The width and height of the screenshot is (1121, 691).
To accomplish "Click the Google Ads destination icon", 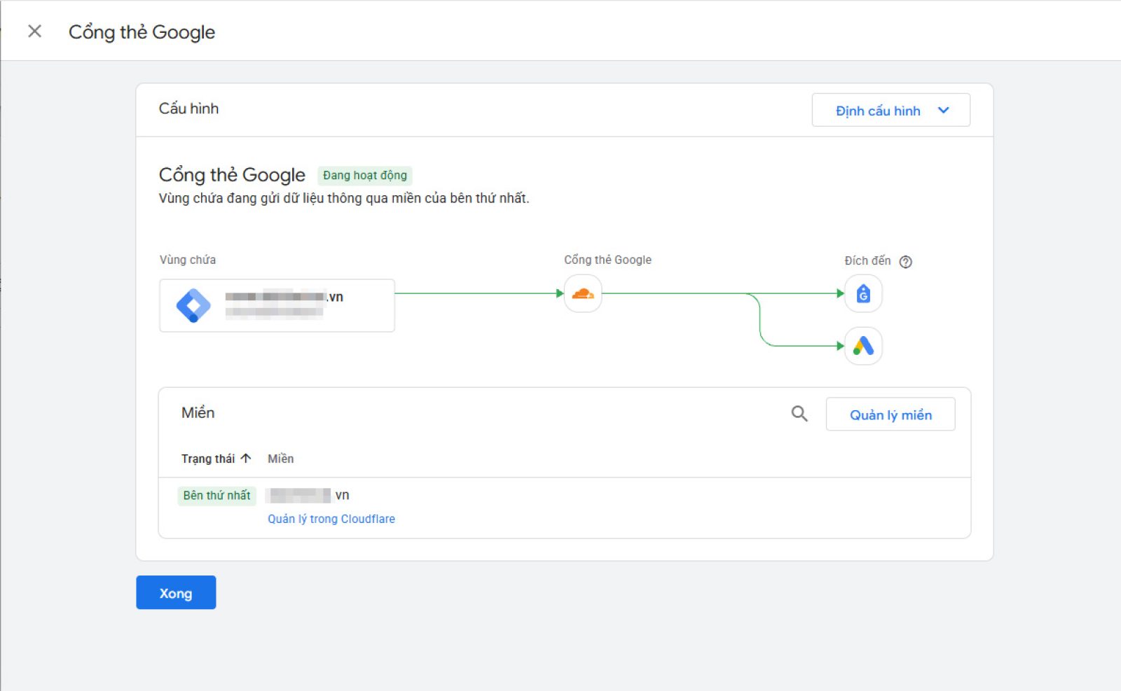I will tap(863, 346).
